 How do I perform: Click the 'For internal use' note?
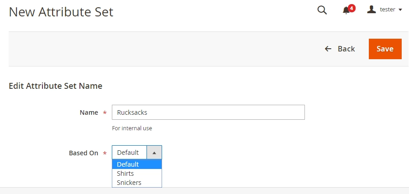(x=132, y=128)
